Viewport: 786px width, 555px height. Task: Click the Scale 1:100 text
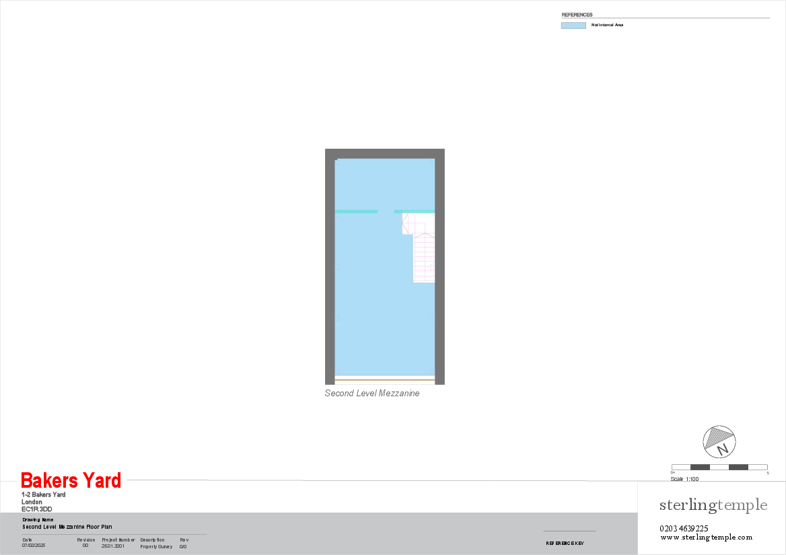click(684, 479)
